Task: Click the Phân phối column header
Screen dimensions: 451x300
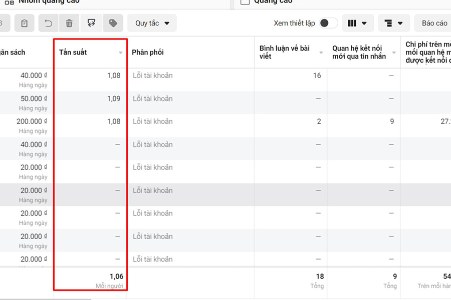Action: tap(148, 52)
